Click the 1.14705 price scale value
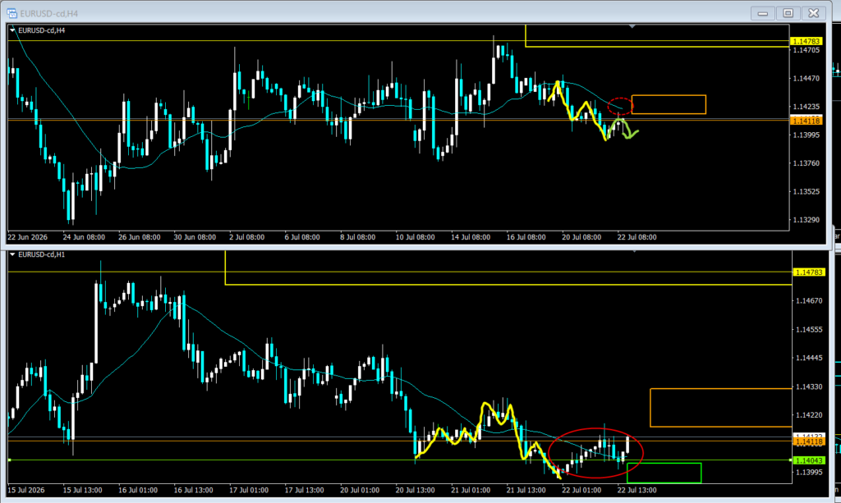The width and height of the screenshot is (841, 503). click(x=807, y=50)
